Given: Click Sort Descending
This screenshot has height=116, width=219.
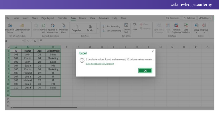Looking at the screenshot, I should pyautogui.click(x=112, y=31).
